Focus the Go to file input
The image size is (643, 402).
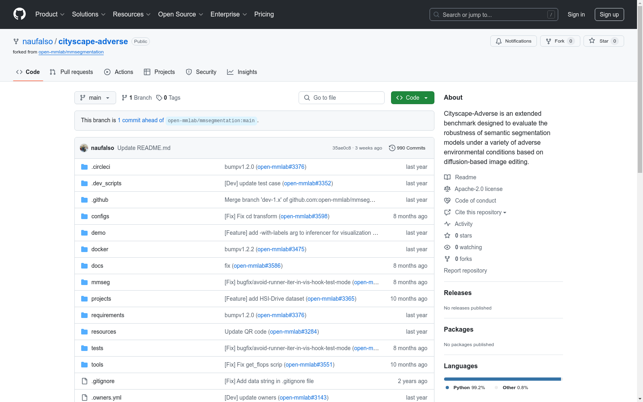pos(342,98)
